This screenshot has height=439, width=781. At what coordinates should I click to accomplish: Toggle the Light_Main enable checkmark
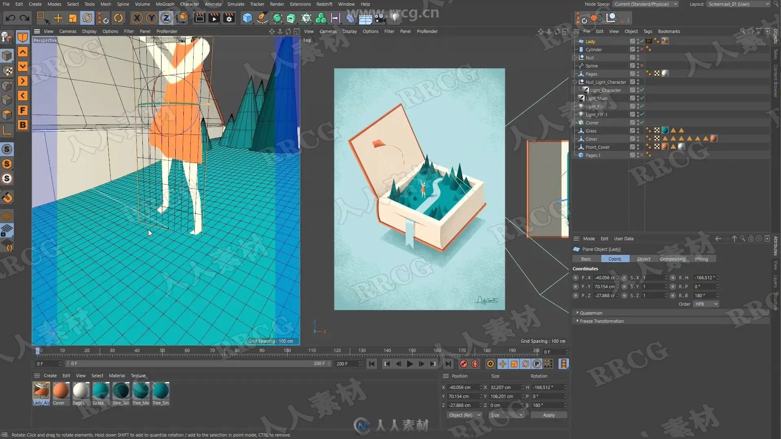point(642,98)
